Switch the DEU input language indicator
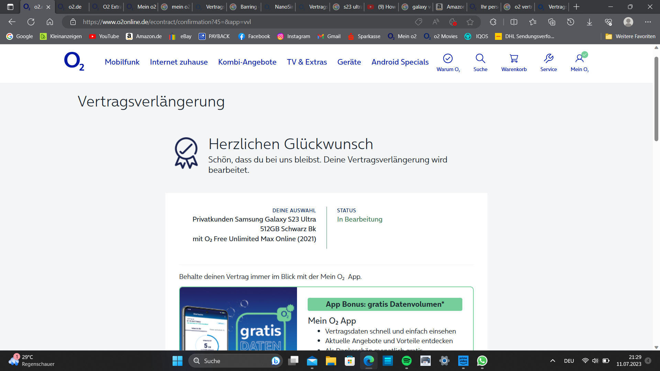 pos(569,361)
